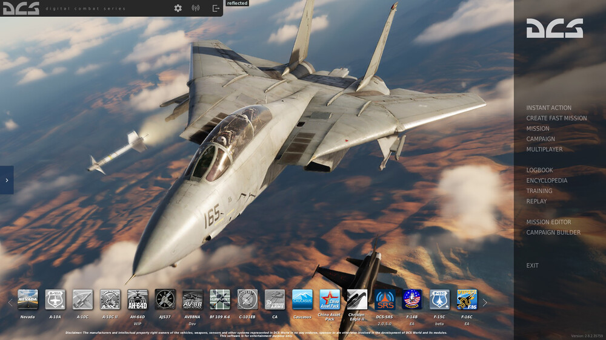Click the broadcast signal icon in top bar

coord(196,8)
